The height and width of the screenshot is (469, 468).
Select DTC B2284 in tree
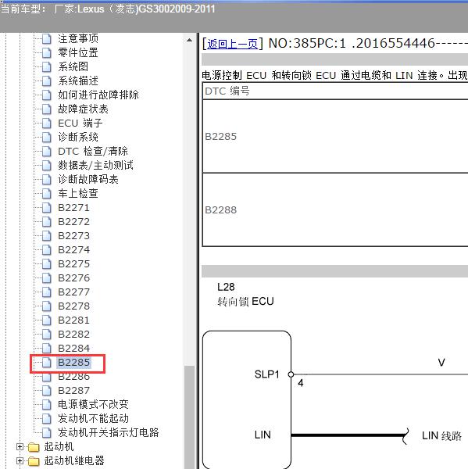(73, 348)
